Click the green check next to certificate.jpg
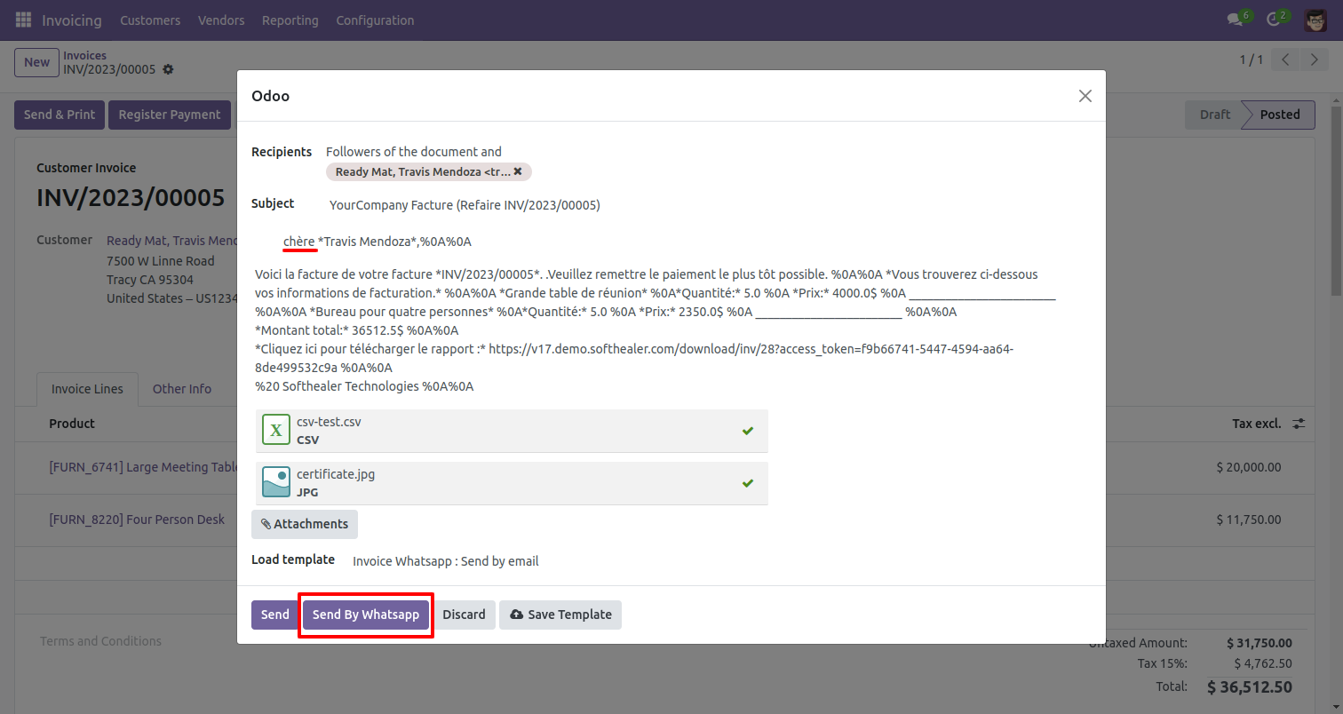 [x=748, y=483]
